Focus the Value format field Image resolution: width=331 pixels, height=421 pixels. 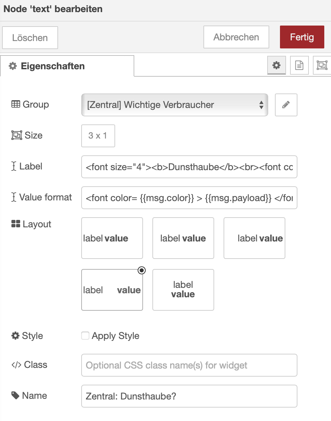point(189,198)
